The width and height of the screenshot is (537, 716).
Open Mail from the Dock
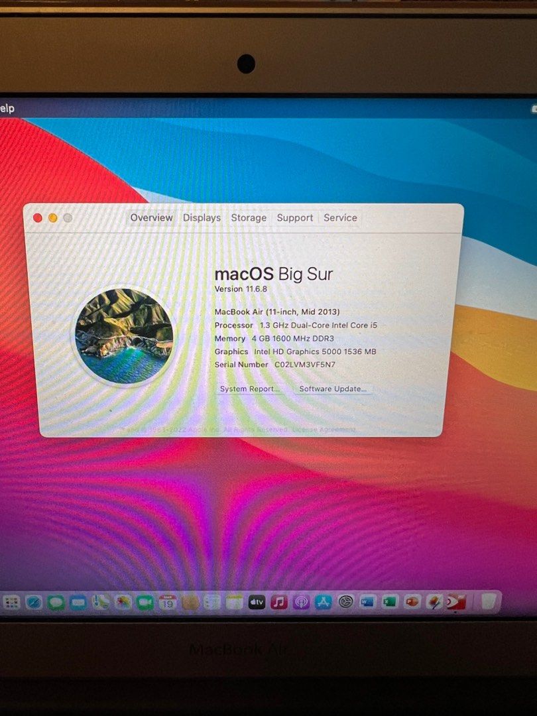[x=78, y=603]
